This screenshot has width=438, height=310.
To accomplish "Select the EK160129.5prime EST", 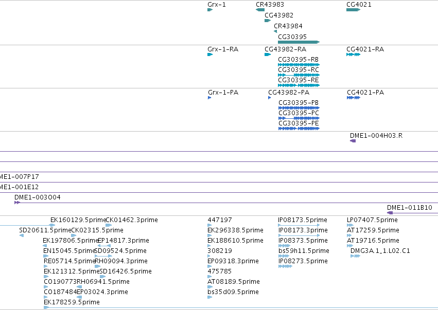I will 78,220.
